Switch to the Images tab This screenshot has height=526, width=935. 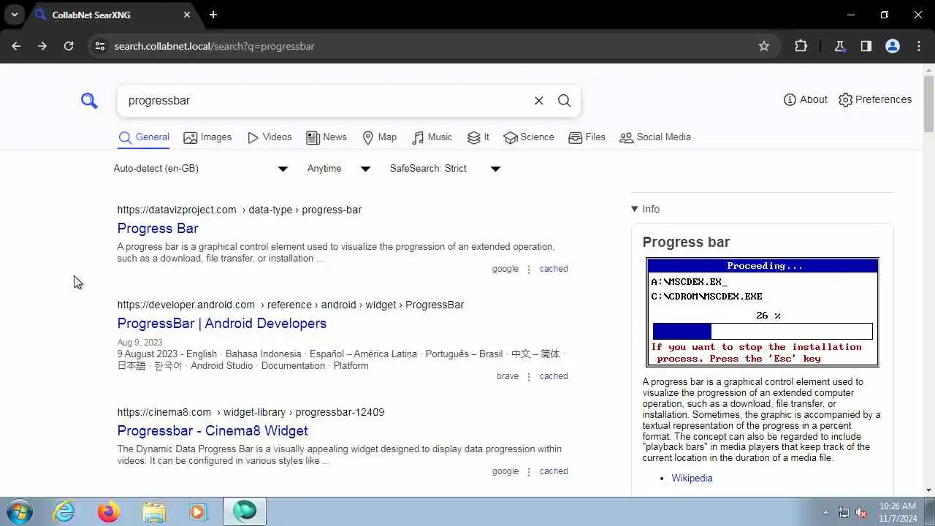pyautogui.click(x=207, y=137)
